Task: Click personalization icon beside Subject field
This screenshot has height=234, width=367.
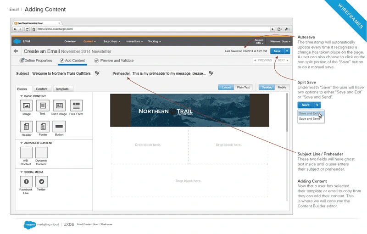Action: (97, 73)
